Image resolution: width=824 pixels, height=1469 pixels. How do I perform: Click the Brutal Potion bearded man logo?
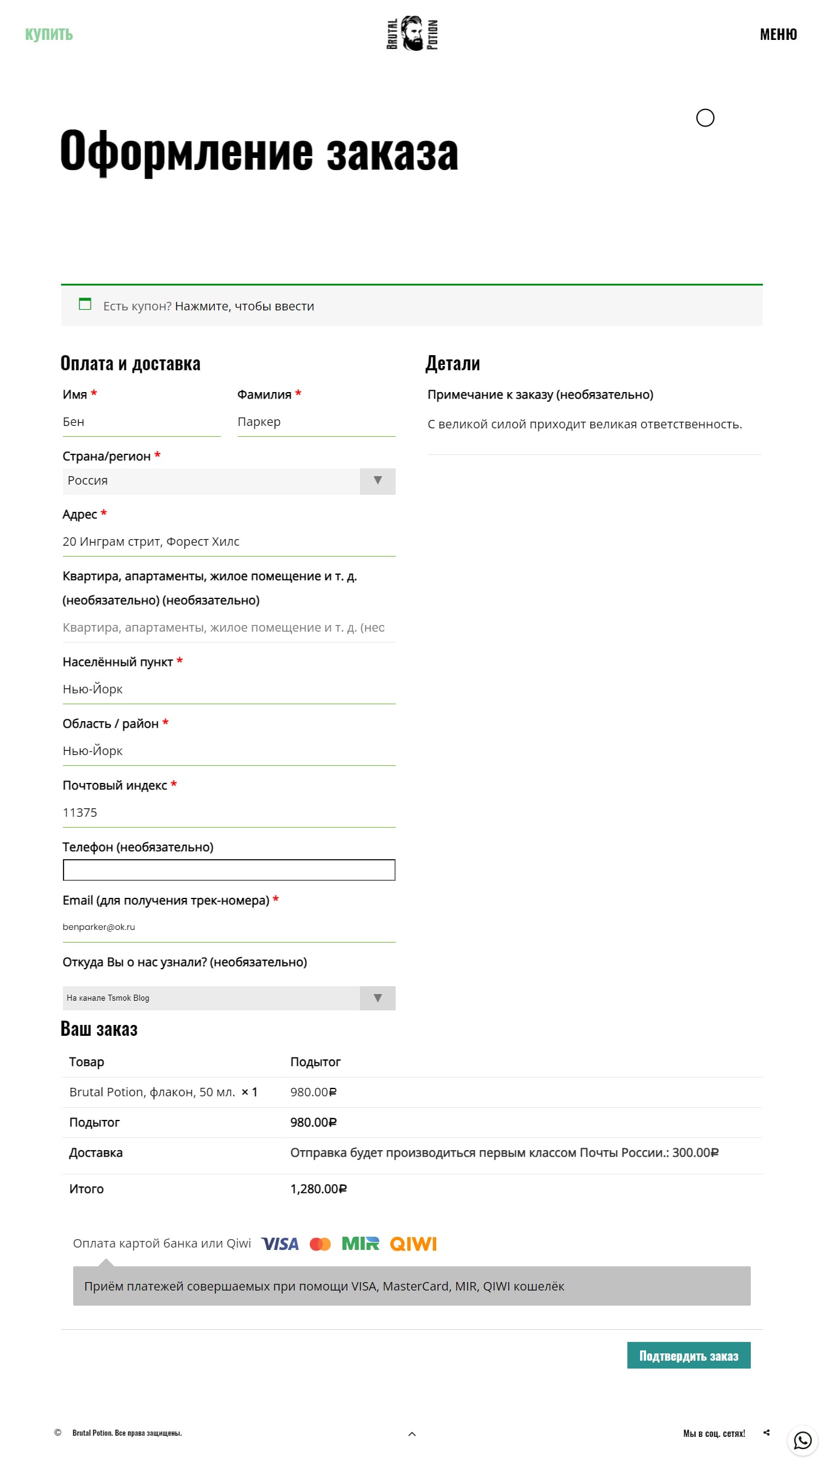click(x=412, y=33)
